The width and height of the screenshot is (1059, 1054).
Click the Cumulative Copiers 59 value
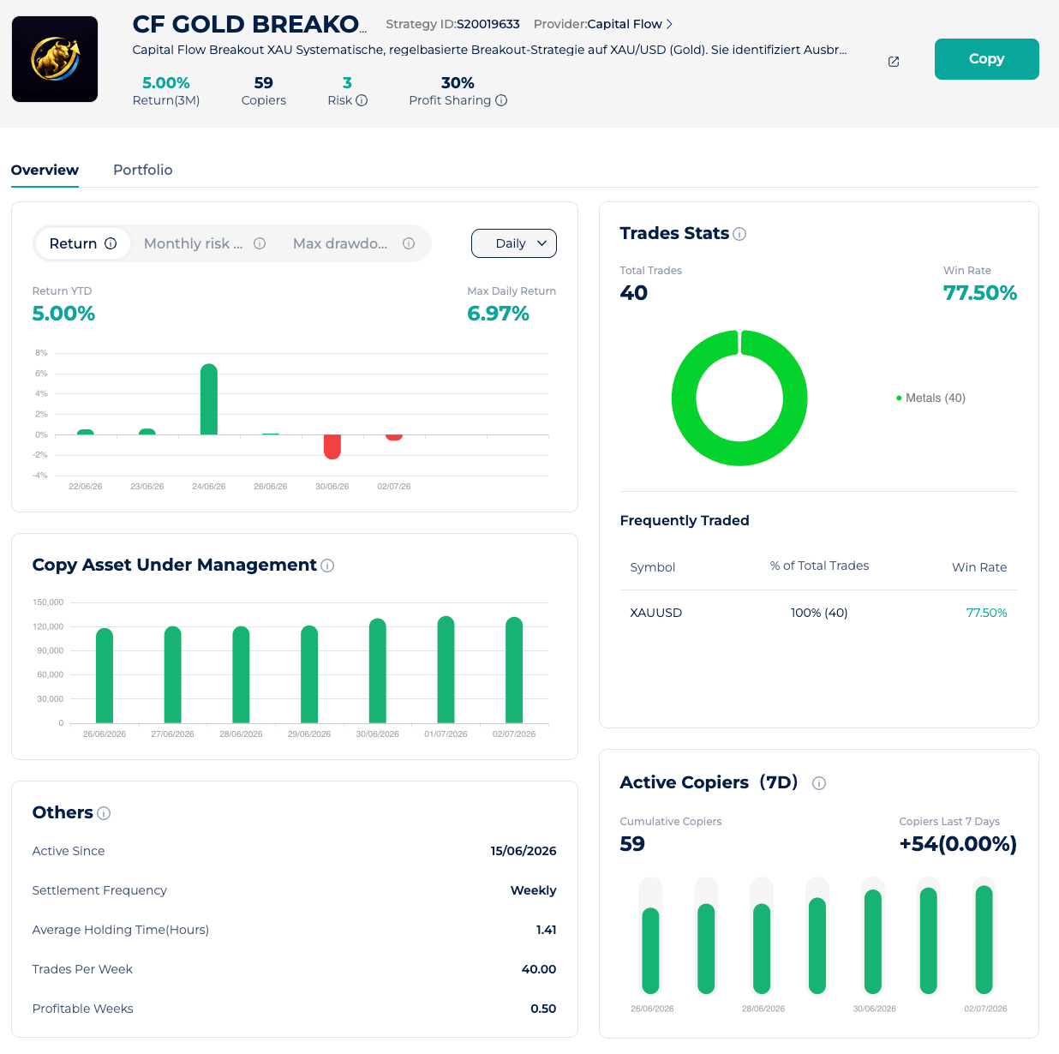tap(632, 844)
